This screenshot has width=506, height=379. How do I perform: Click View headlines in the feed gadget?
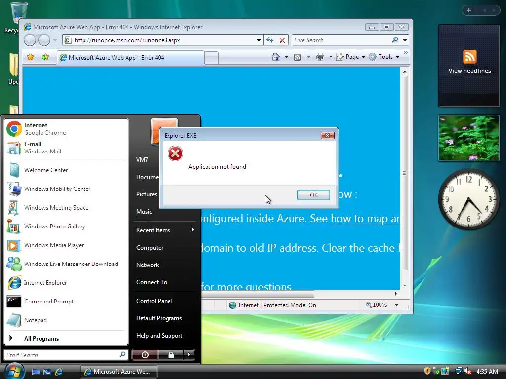[x=469, y=71]
